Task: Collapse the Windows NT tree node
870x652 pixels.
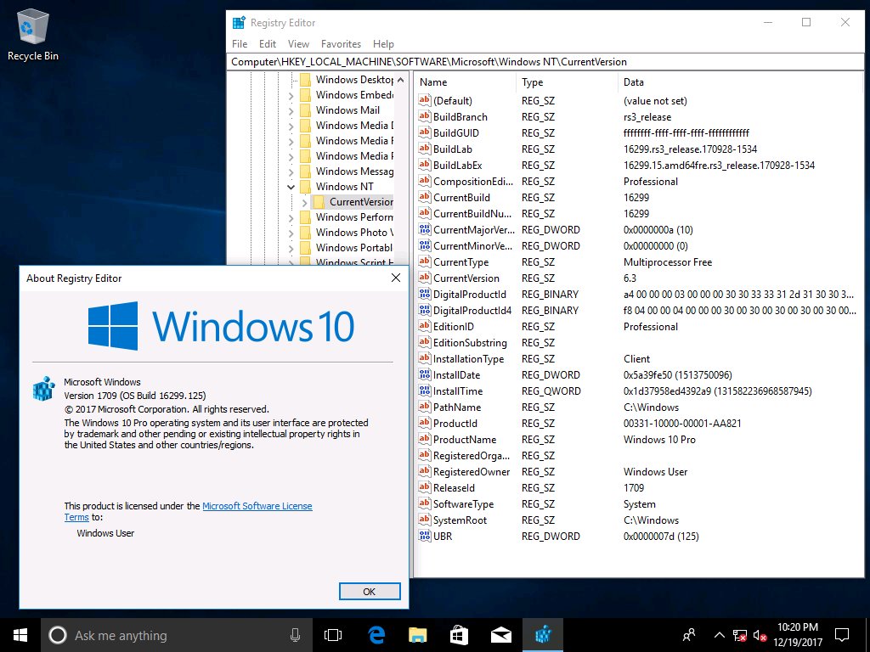Action: click(291, 187)
